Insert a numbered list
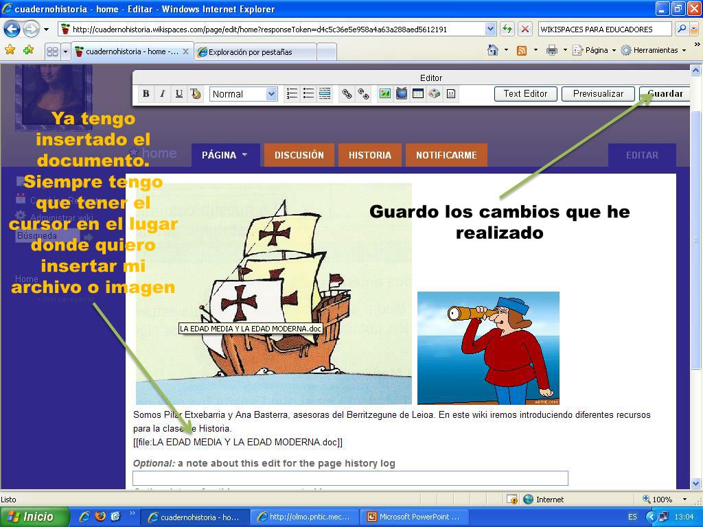The height and width of the screenshot is (527, 703). point(292,93)
